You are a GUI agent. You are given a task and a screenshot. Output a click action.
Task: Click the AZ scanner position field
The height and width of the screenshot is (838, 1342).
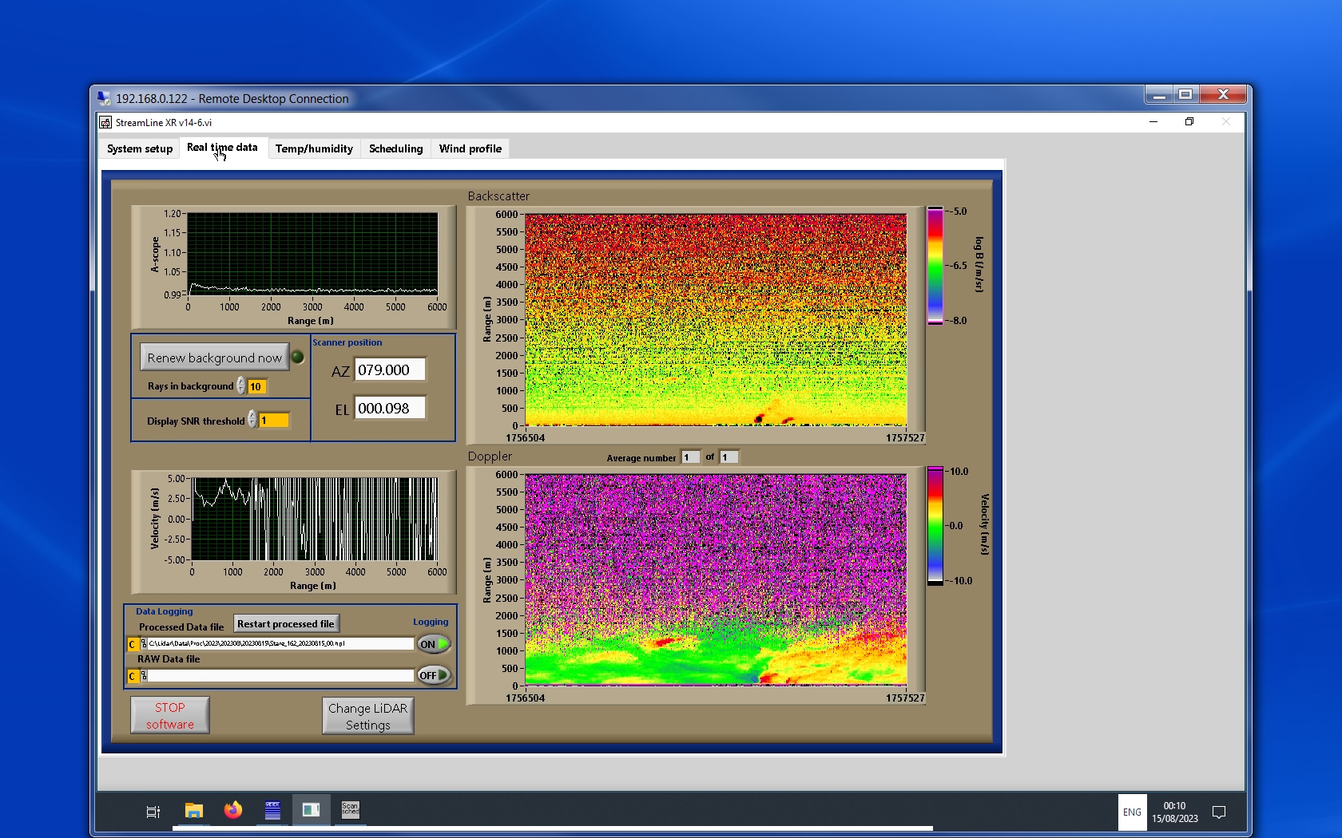click(390, 370)
